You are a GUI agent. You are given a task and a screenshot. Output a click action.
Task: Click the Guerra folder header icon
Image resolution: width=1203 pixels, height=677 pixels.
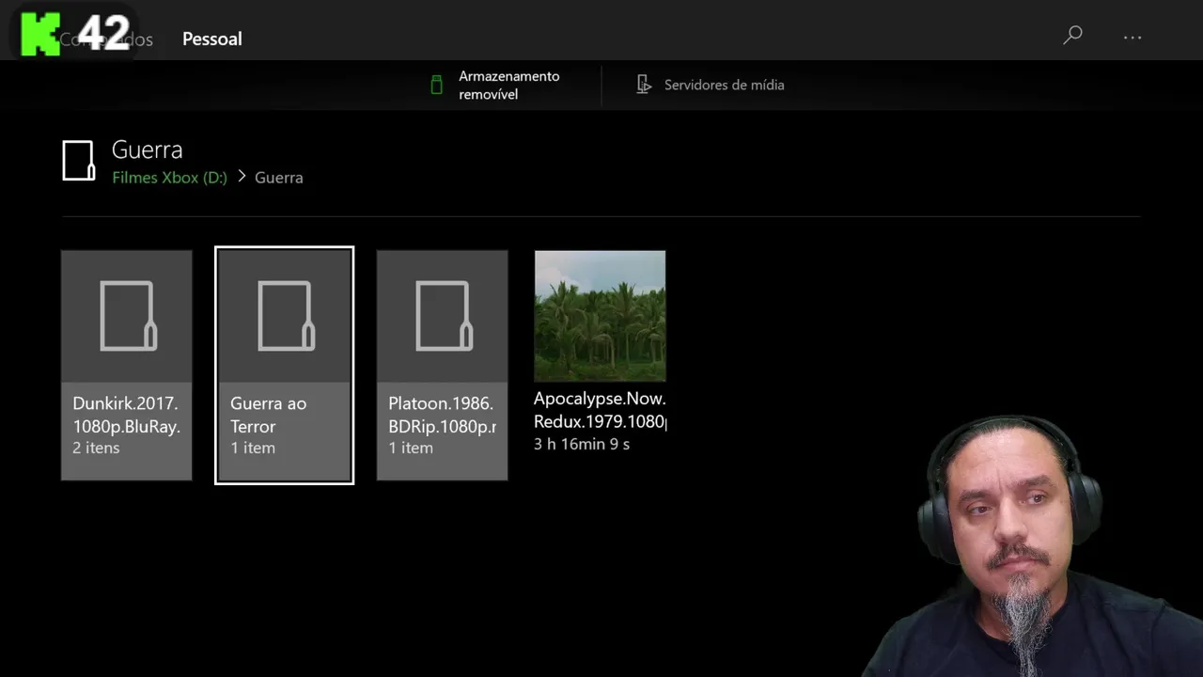pyautogui.click(x=79, y=161)
